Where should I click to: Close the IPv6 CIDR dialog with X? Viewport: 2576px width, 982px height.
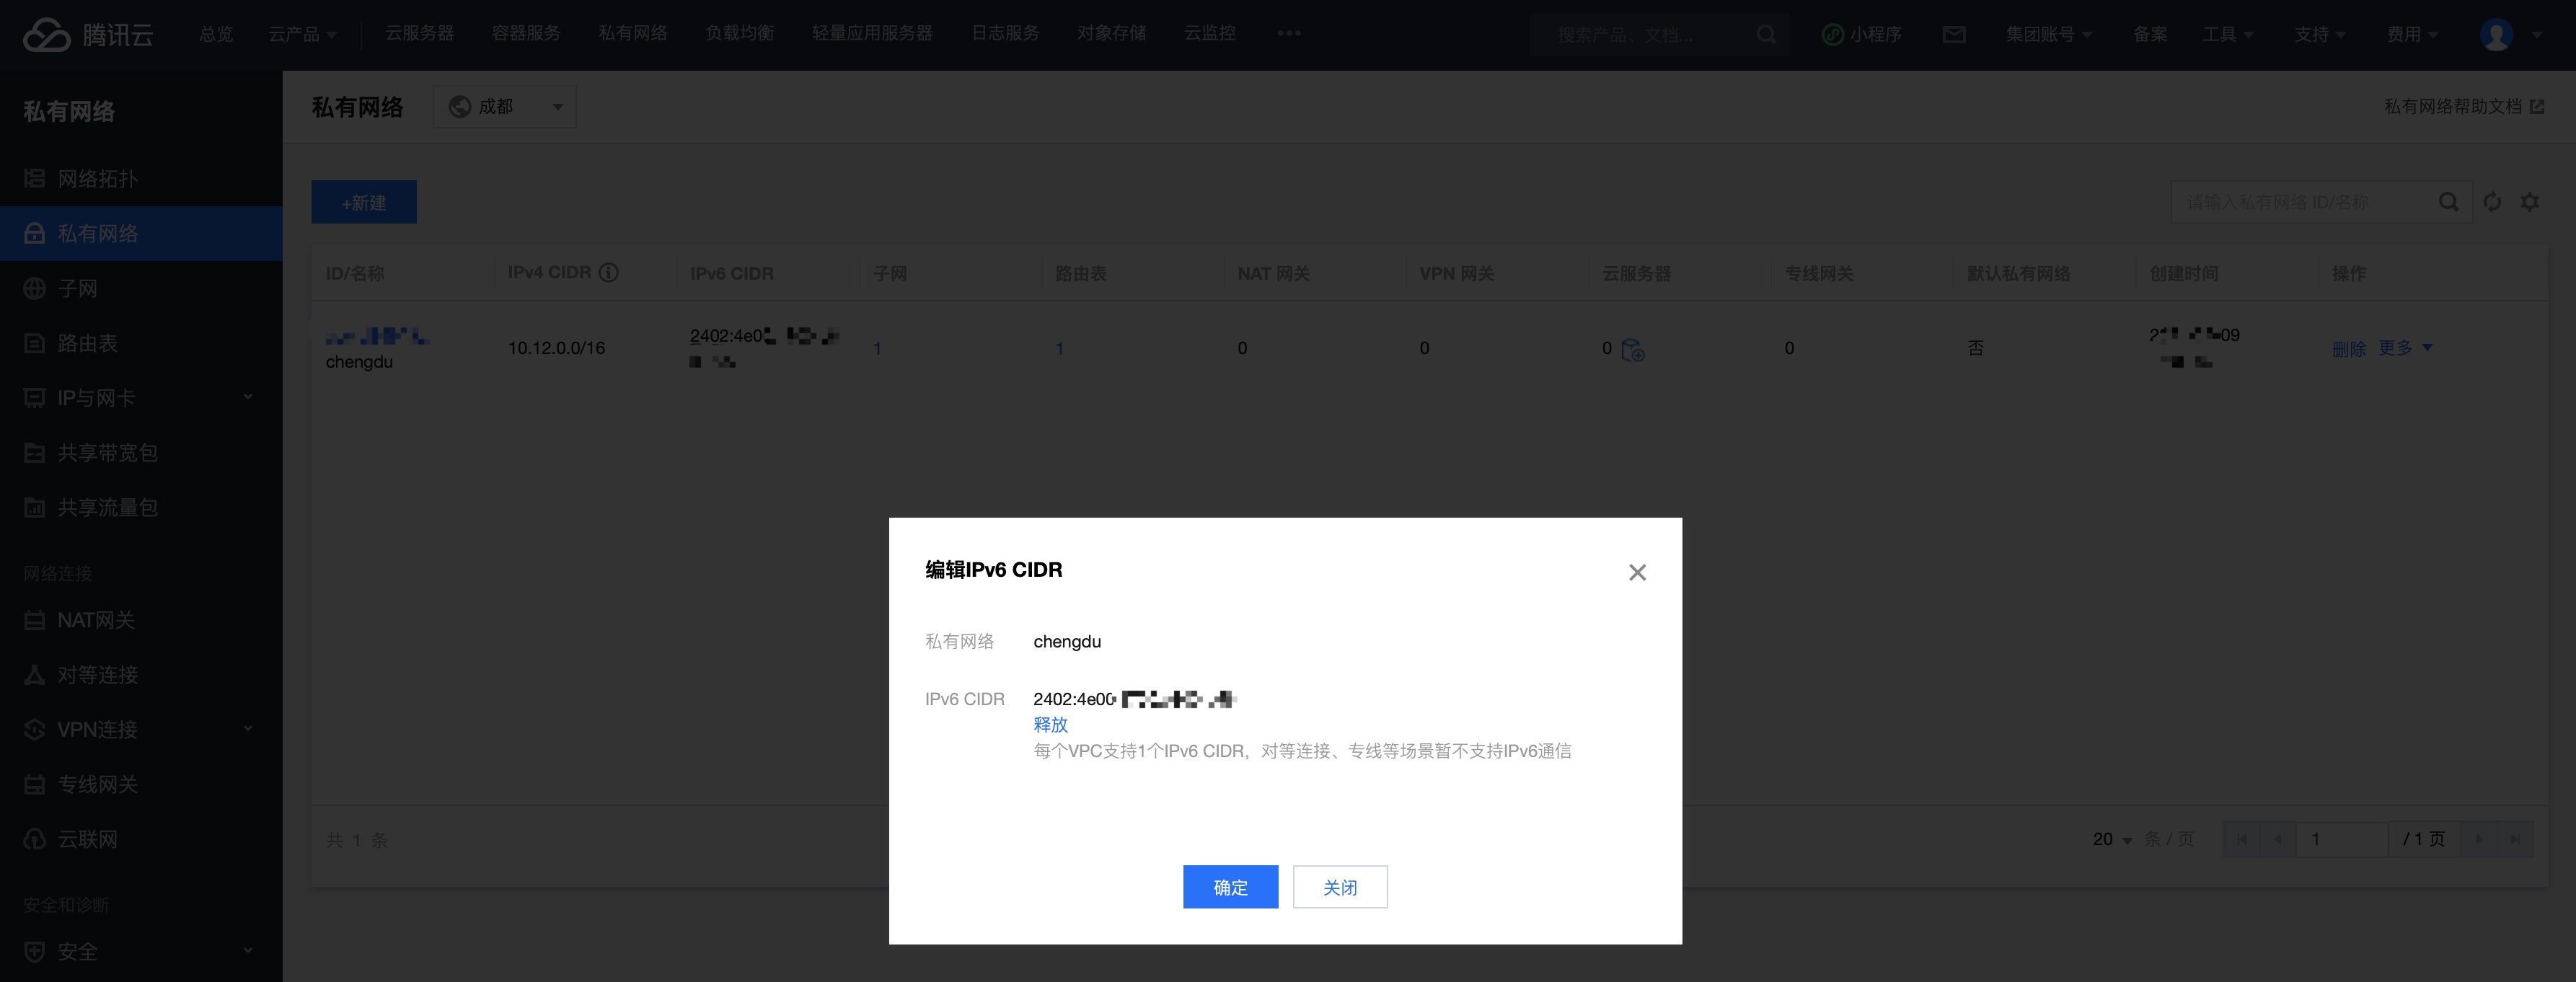click(1637, 572)
